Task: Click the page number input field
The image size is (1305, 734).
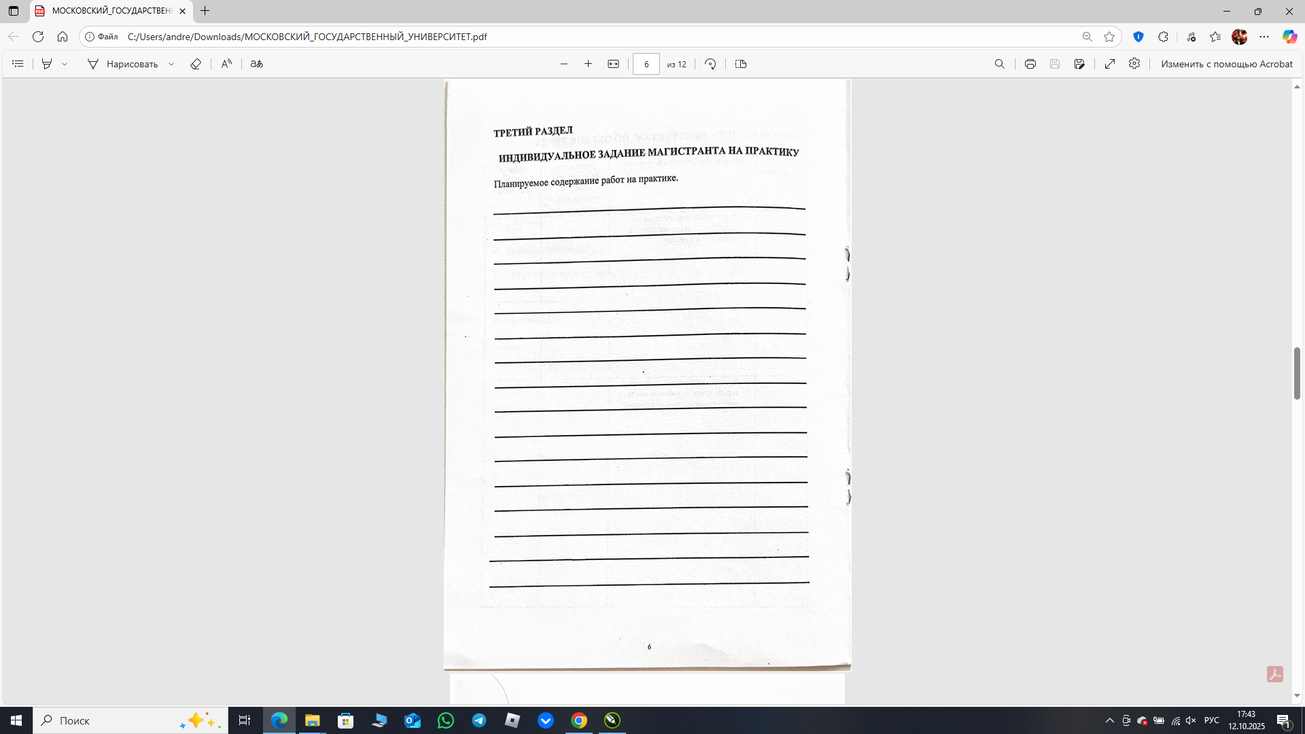Action: pyautogui.click(x=646, y=64)
